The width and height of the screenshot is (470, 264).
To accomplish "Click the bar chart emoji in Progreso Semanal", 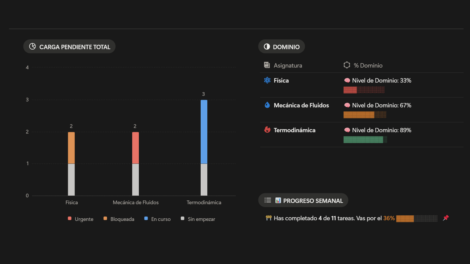I will [278, 200].
